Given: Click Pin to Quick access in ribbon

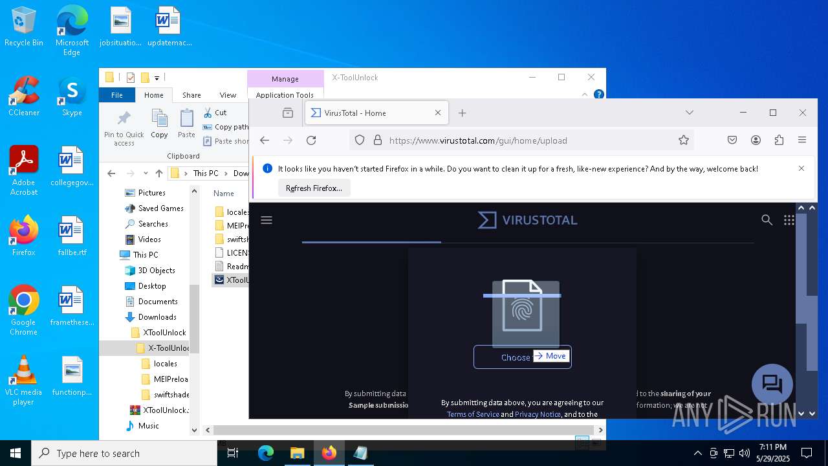Looking at the screenshot, I should point(124,128).
